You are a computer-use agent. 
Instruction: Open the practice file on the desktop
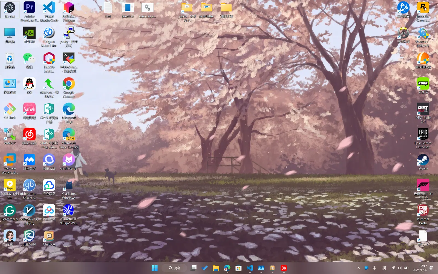coord(128,8)
